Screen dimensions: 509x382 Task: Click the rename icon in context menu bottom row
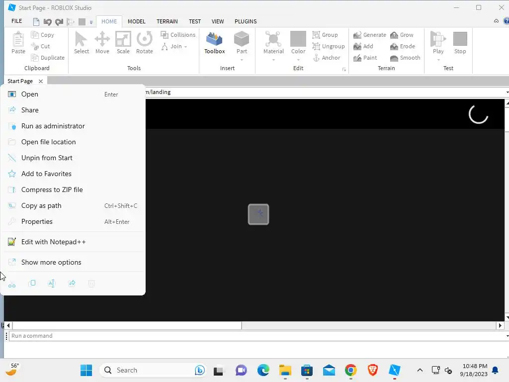(x=52, y=284)
